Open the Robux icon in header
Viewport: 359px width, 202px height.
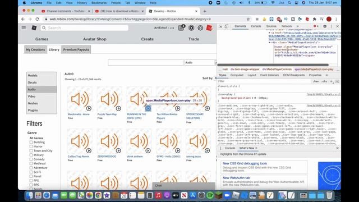(x=191, y=27)
